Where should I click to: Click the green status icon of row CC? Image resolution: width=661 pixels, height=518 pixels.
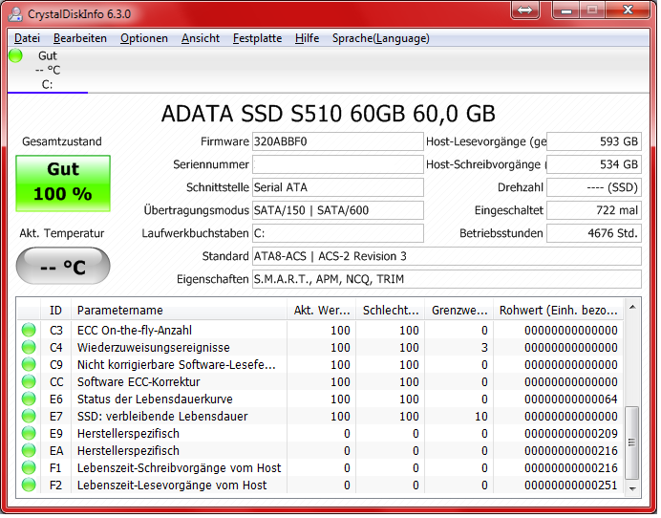29,381
